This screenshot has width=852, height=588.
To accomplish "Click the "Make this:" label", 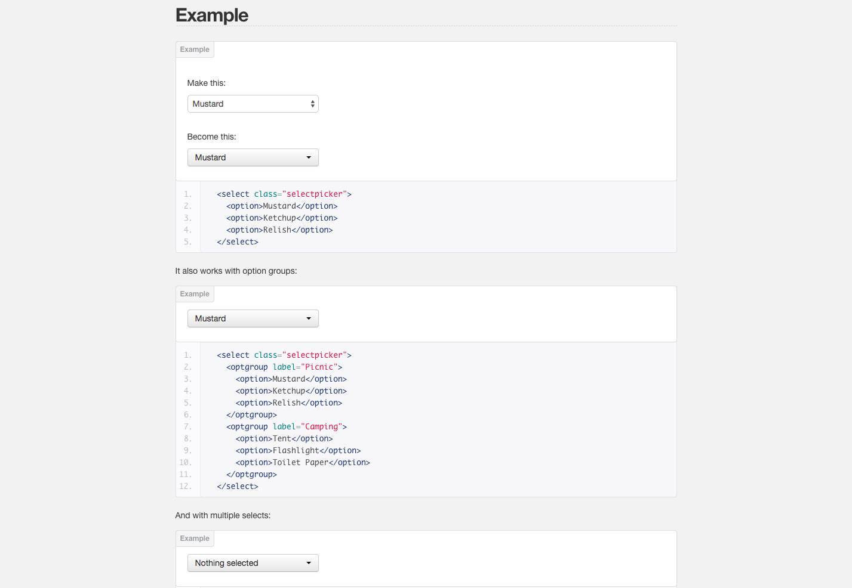I will [207, 83].
